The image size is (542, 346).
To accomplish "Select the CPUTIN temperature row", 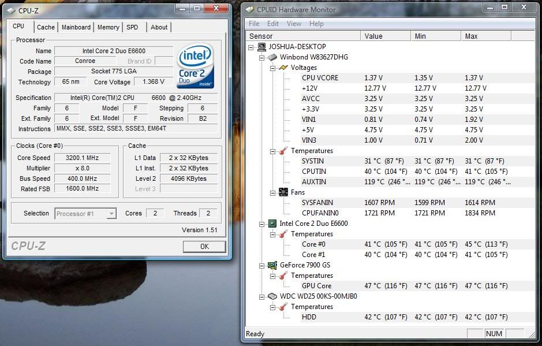I will click(417, 172).
